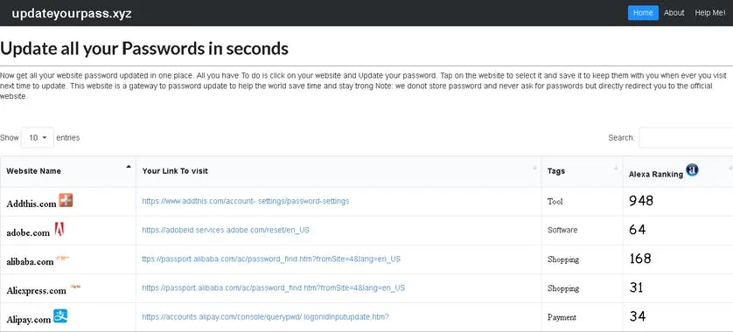The height and width of the screenshot is (332, 733).
Task: Open the adobe.com reset password link
Action: (x=226, y=230)
